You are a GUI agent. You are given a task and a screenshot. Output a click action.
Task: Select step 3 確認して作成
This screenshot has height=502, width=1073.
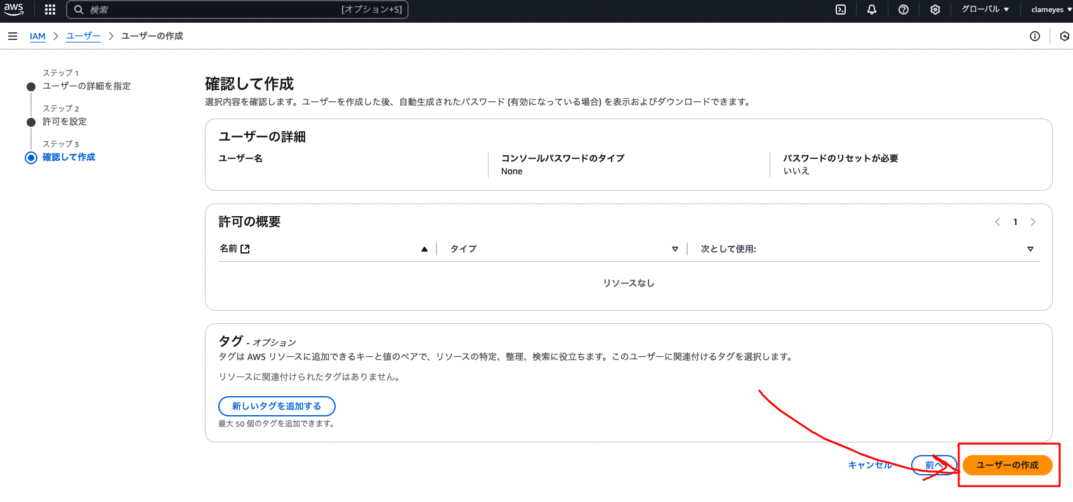tap(69, 157)
